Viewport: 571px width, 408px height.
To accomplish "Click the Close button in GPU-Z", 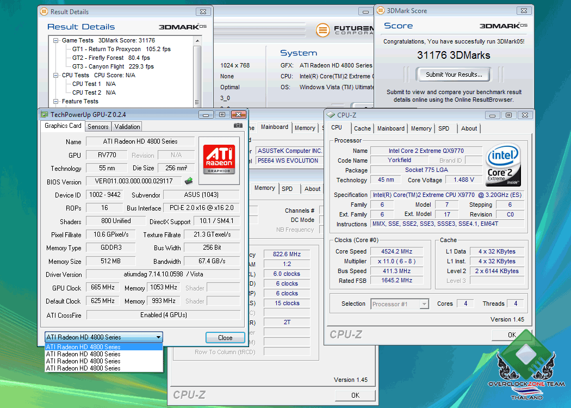I will click(225, 338).
